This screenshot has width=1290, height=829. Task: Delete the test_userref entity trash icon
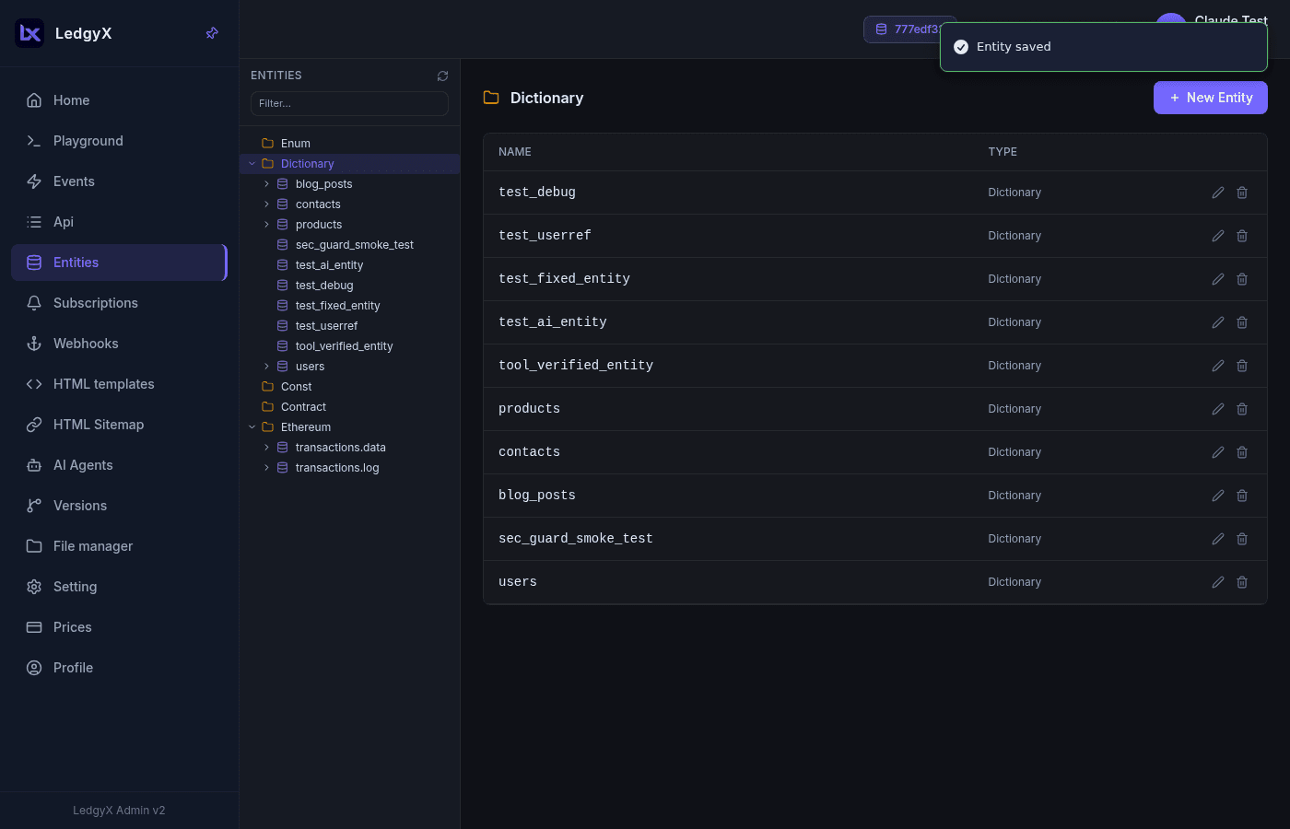pyautogui.click(x=1242, y=236)
